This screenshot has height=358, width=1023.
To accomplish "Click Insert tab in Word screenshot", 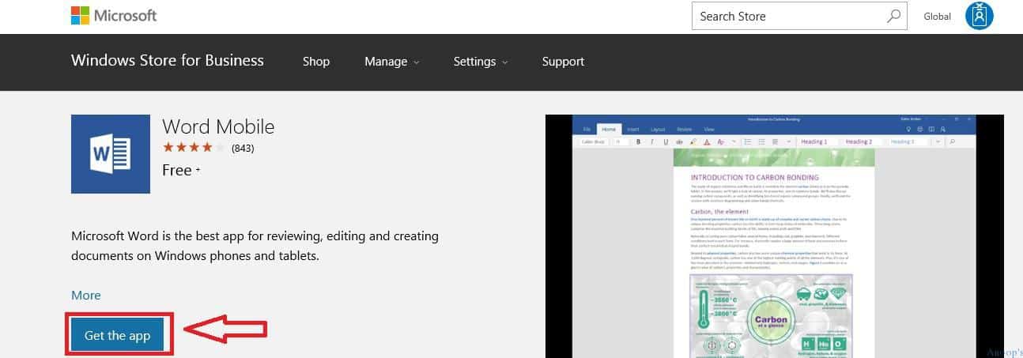I will [x=632, y=129].
